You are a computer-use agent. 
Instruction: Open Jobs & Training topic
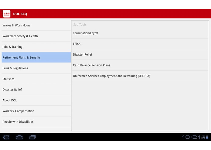click(x=36, y=47)
